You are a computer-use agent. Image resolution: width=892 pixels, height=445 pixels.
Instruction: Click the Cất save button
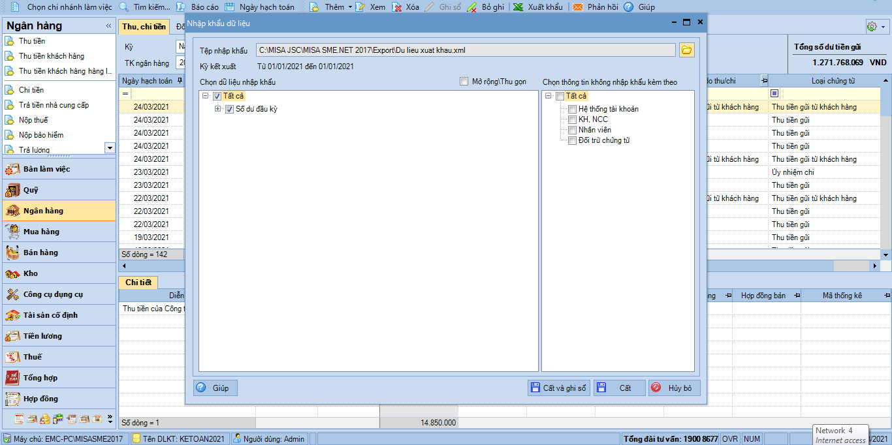click(619, 388)
